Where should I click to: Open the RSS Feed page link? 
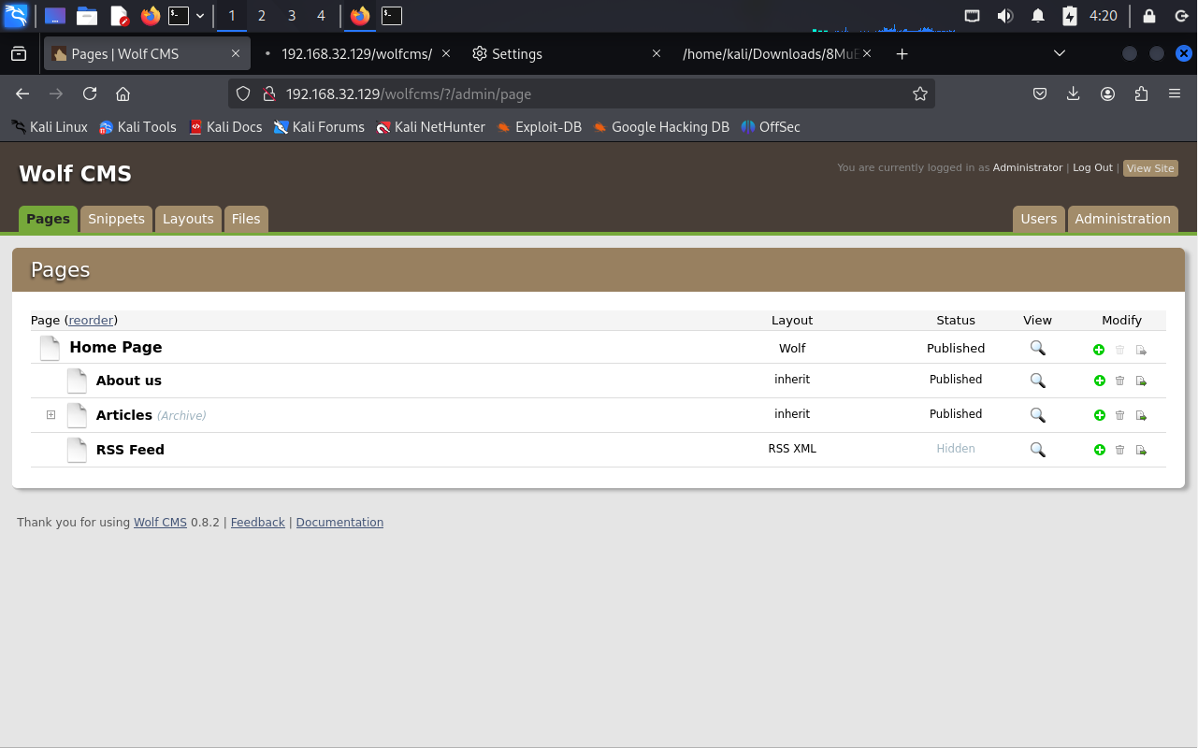[130, 450]
